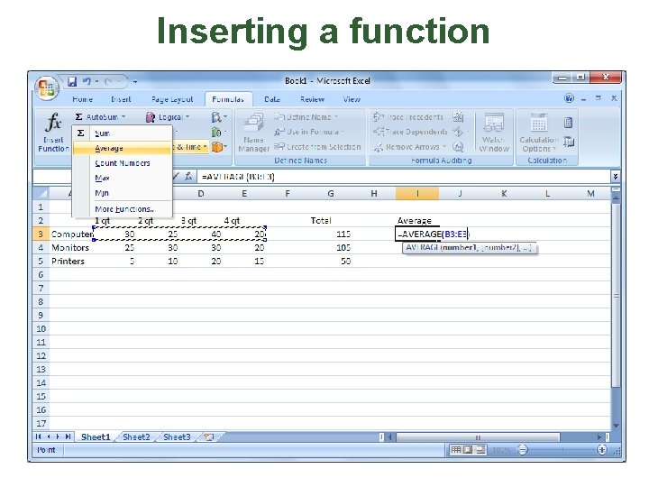This screenshot has width=649, height=487.
Task: Switch to the Data ribbon tab
Action: (x=272, y=99)
